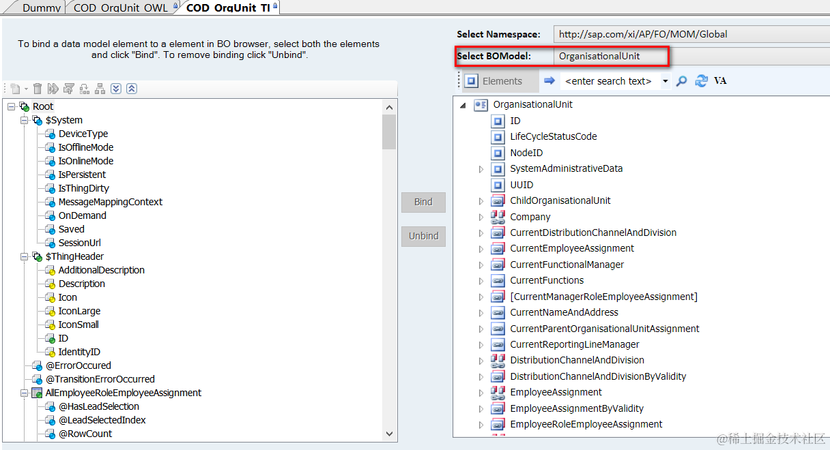830x450 pixels.
Task: Click the VA toolbar icon
Action: tap(720, 81)
